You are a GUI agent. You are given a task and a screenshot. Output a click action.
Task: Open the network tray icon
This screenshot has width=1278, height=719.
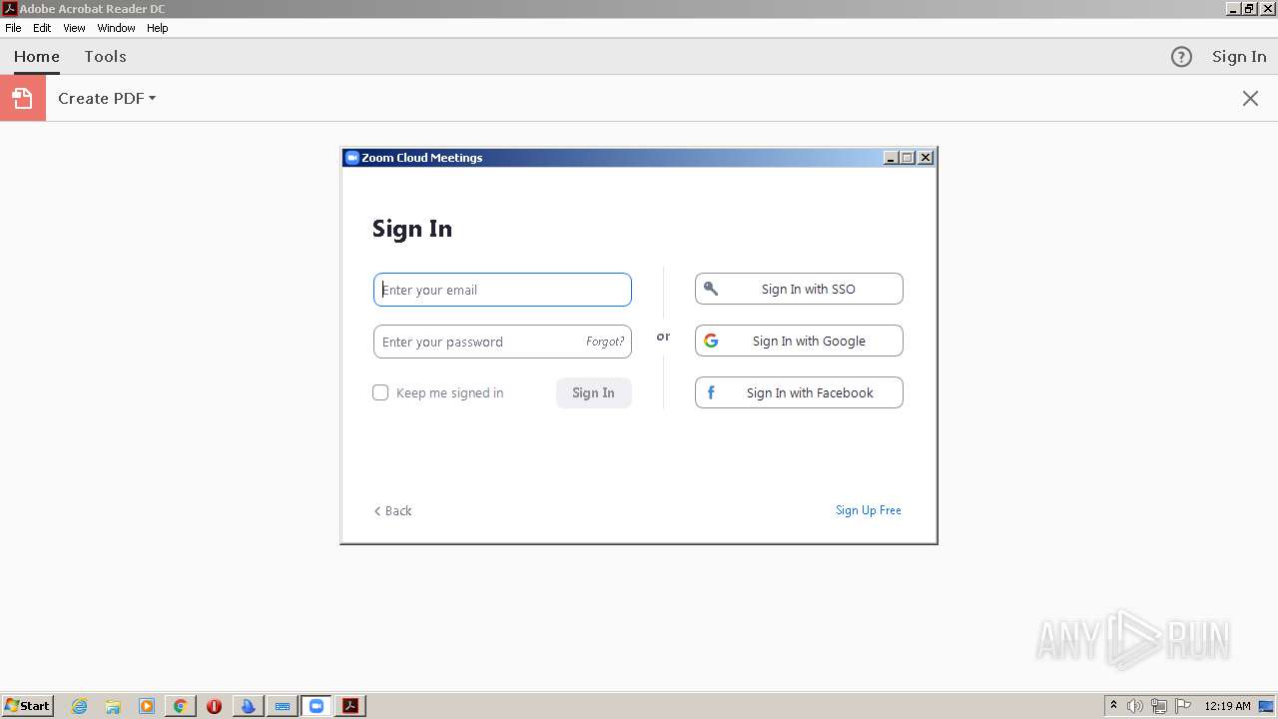click(x=1159, y=706)
